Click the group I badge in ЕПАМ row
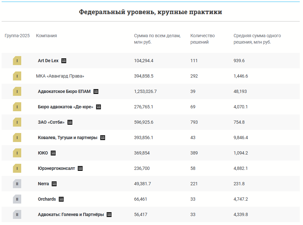 (17, 92)
